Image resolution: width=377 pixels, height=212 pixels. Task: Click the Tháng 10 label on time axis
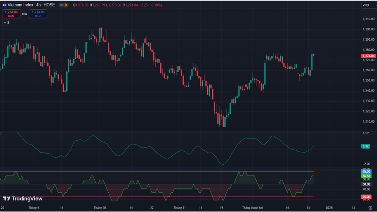[x=100, y=207]
